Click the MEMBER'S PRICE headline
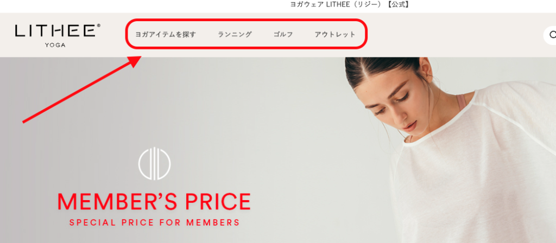The height and width of the screenshot is (243, 556). [154, 201]
